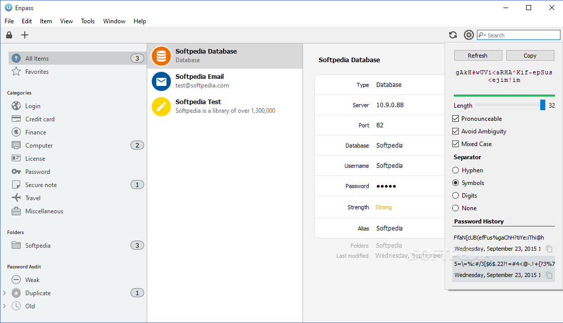Open the Computer category monitor icon
Screen dimensions: 563x323
[16, 146]
